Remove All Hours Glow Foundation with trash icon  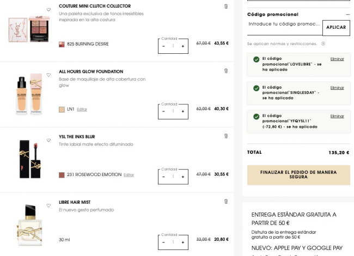click(226, 71)
